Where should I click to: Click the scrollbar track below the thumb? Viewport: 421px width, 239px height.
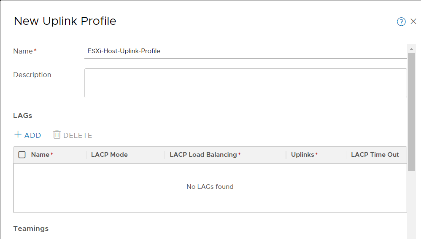411,205
